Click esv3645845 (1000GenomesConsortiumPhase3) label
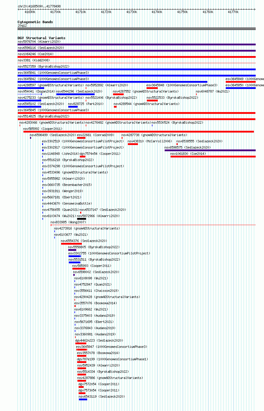Screen dimensions: 264x411 [53, 110]
